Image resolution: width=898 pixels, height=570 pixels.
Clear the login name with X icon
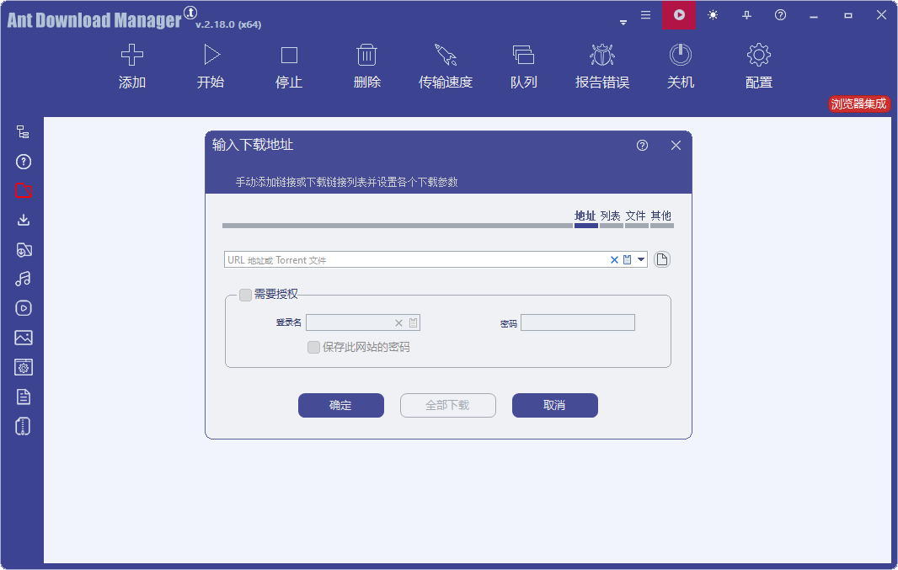pyautogui.click(x=398, y=322)
